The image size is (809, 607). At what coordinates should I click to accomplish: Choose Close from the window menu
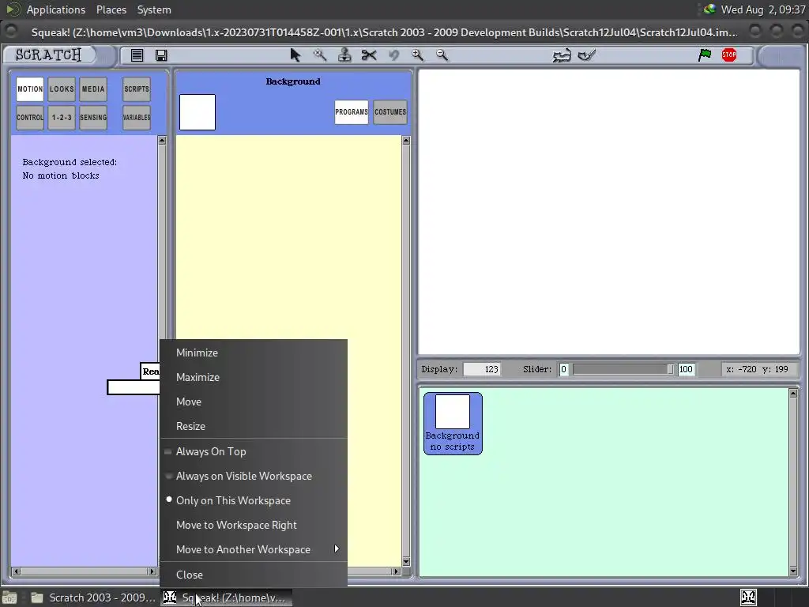pyautogui.click(x=254, y=575)
